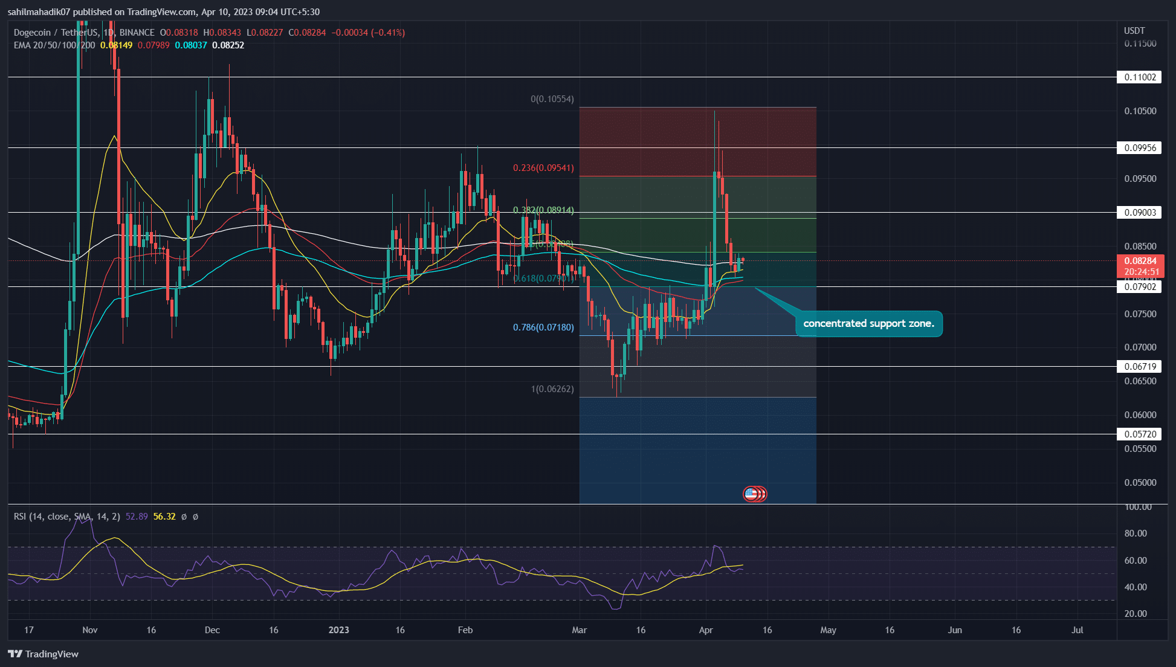Click the 0.06000 price scale label
Viewport: 1176px width, 667px height.
[x=1140, y=415]
